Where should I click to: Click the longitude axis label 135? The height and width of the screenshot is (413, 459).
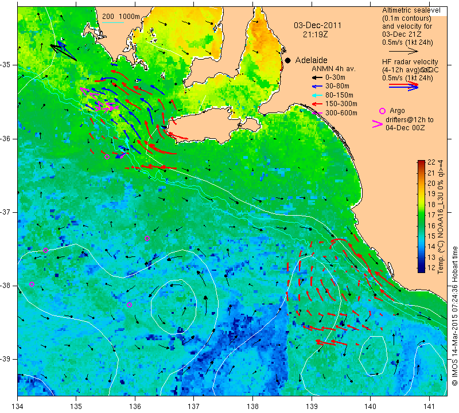point(76,406)
